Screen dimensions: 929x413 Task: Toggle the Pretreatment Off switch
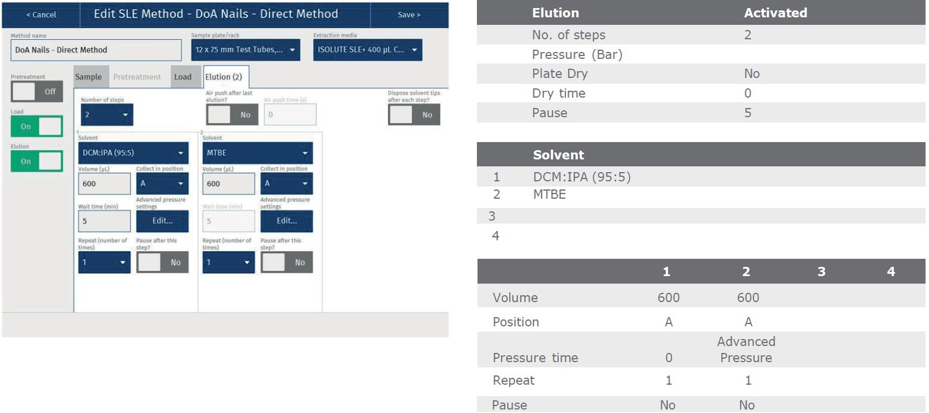click(x=37, y=91)
